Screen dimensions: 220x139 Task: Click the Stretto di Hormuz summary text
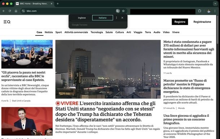click(x=107, y=129)
